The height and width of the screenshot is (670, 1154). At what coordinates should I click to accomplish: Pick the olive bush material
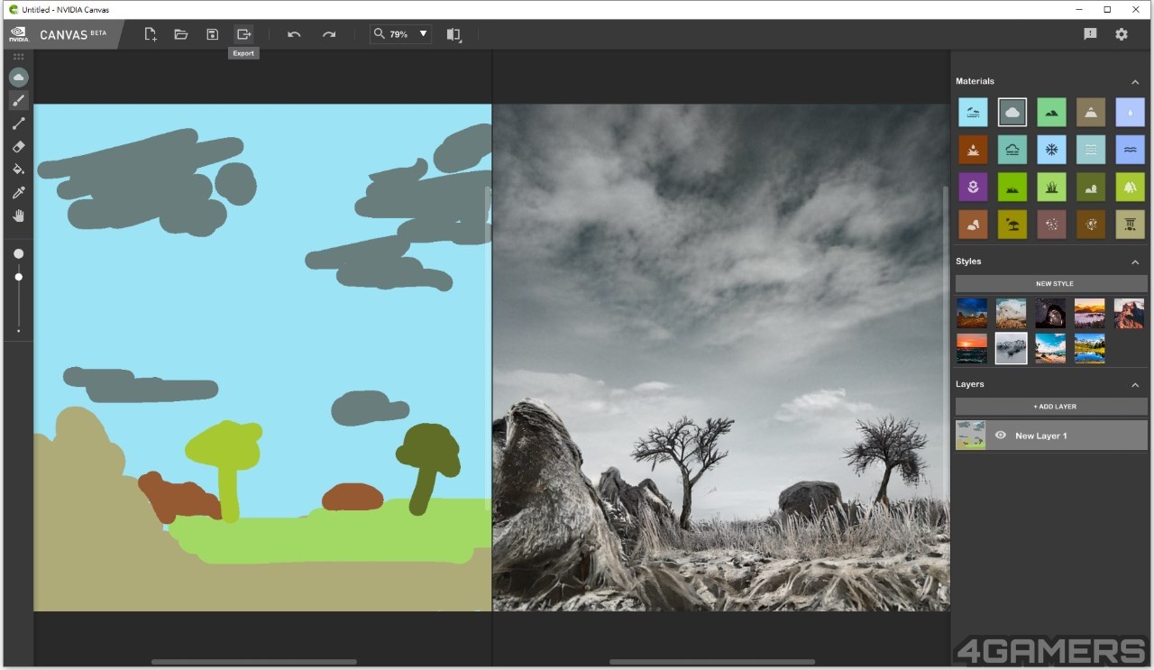[x=1091, y=187]
